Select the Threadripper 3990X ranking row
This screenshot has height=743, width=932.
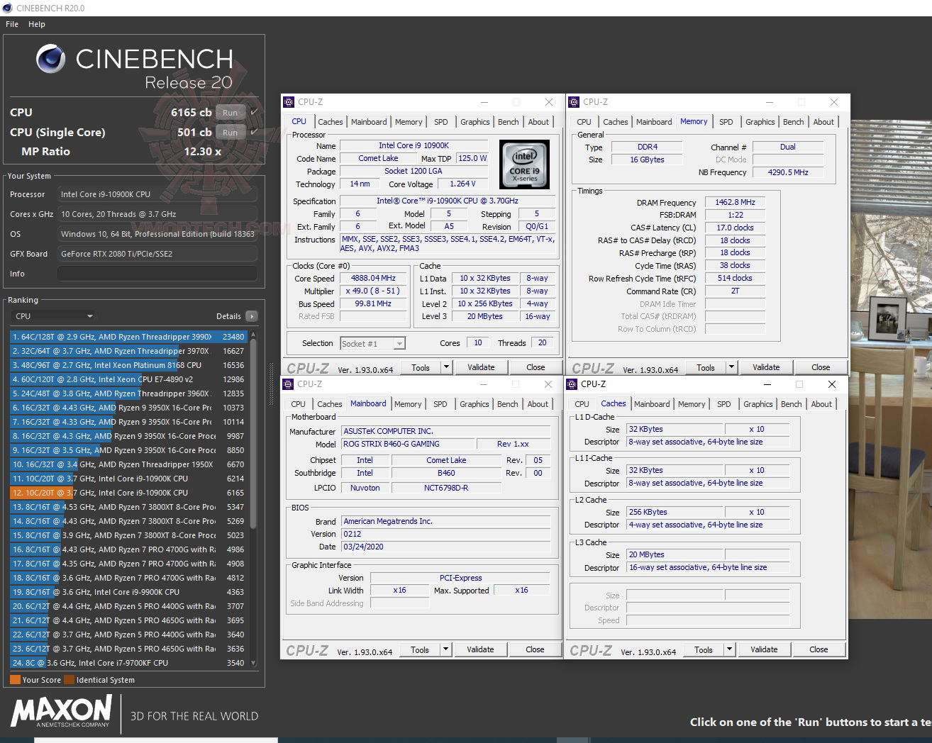click(128, 337)
